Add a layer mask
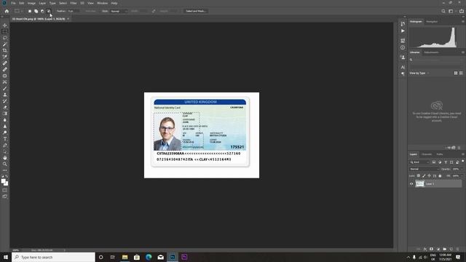 click(432, 249)
